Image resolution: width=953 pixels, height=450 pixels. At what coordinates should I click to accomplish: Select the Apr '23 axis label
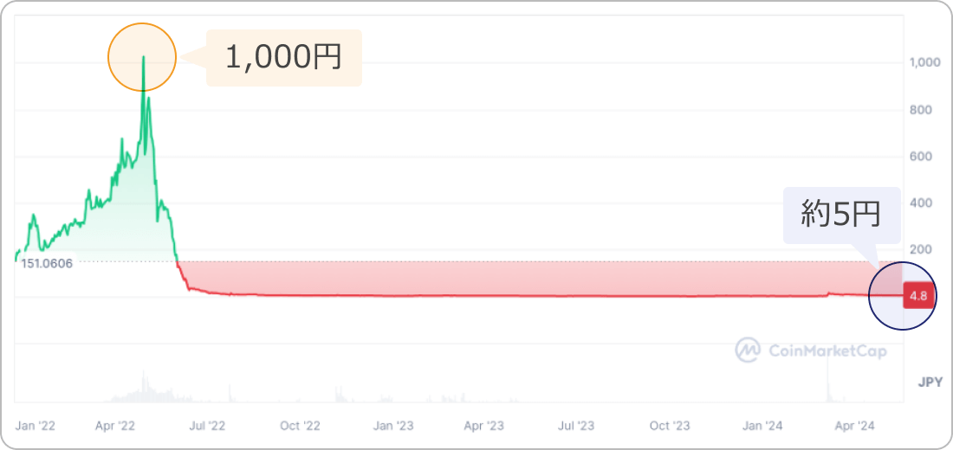tap(483, 426)
